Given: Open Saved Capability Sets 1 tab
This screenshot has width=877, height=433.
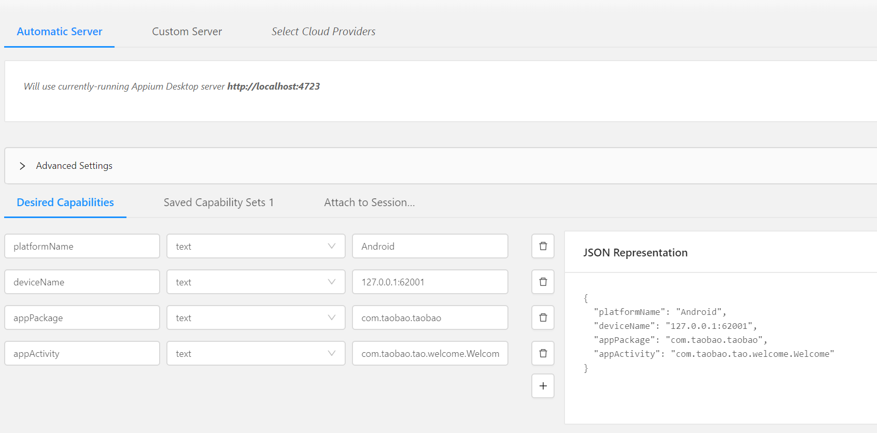Looking at the screenshot, I should tap(218, 203).
